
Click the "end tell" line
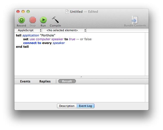tap(22, 47)
